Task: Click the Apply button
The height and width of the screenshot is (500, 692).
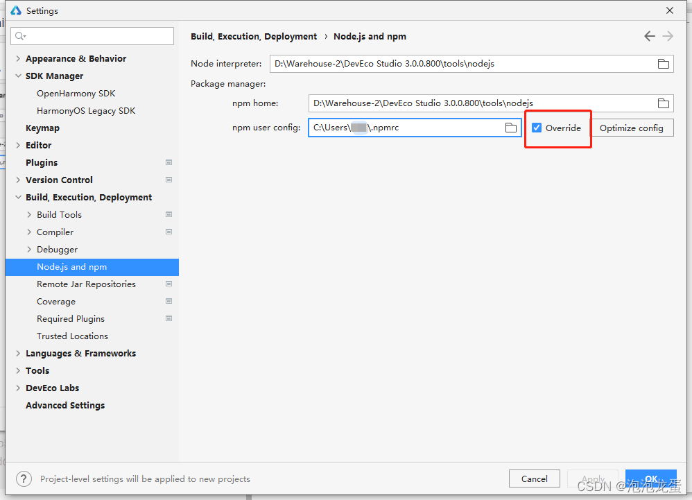Action: (593, 479)
